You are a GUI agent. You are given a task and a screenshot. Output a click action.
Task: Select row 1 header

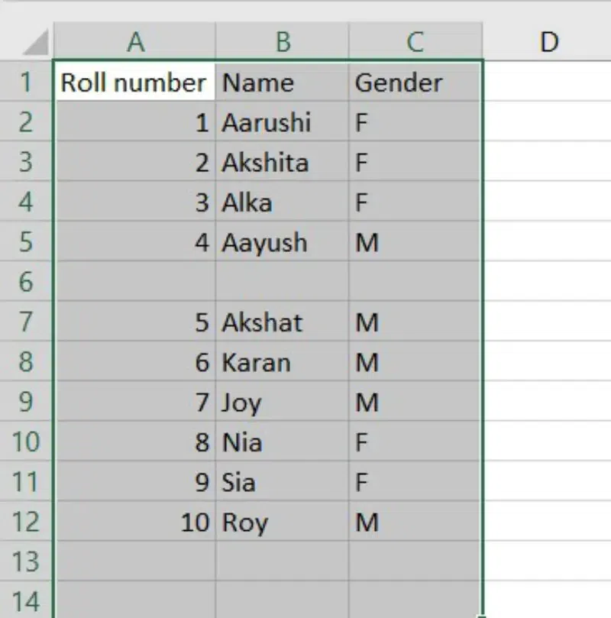click(x=26, y=82)
